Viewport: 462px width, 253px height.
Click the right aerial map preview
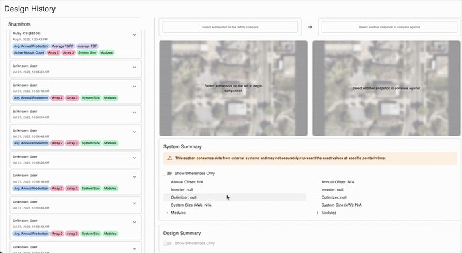point(386,88)
